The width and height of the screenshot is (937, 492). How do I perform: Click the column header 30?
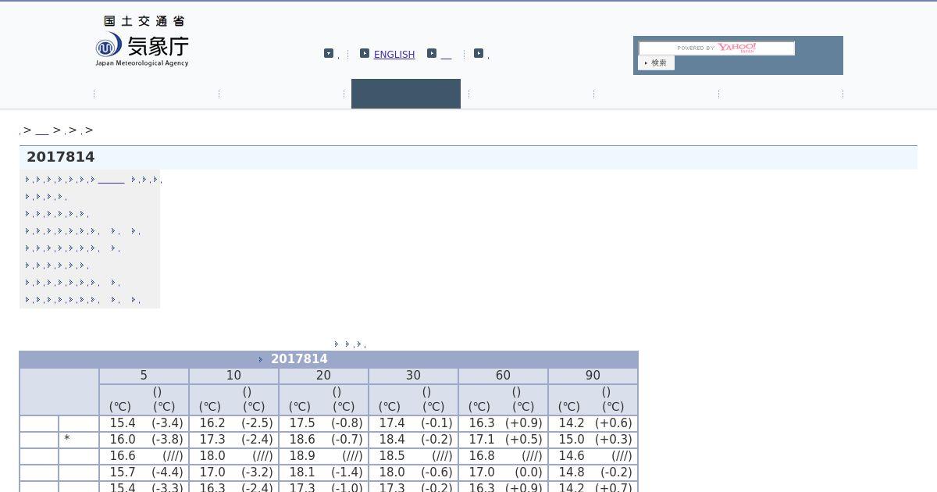[413, 376]
